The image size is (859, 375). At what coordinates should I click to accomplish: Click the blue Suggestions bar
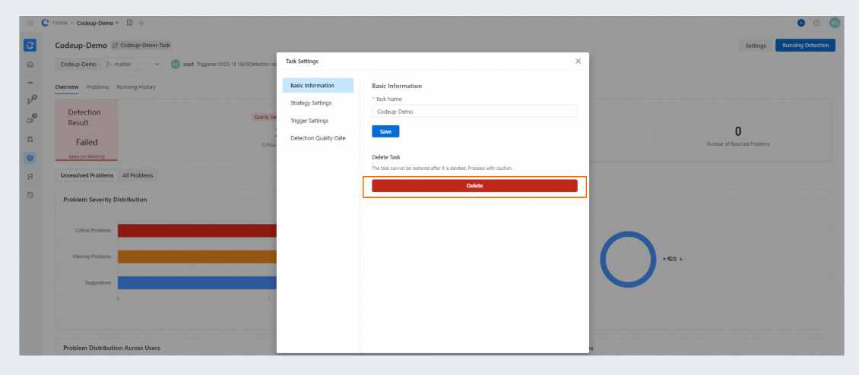(x=197, y=282)
